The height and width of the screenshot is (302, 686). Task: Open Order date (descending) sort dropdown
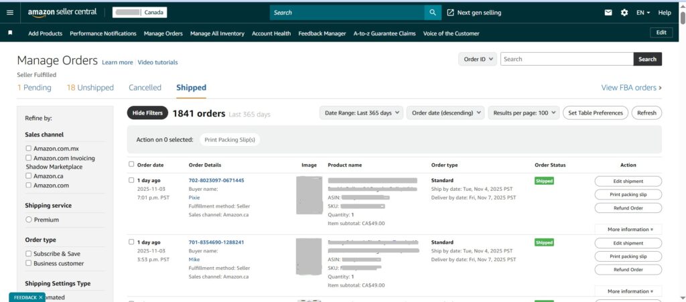tap(445, 112)
